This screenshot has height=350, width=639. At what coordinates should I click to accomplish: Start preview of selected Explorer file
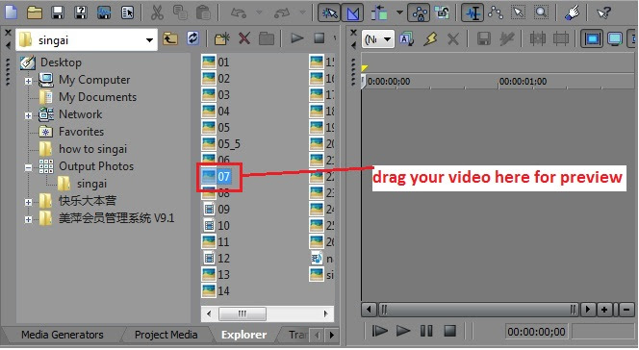click(x=296, y=38)
